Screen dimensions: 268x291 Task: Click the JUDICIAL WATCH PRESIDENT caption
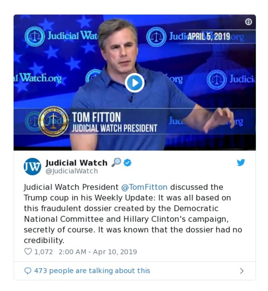point(115,128)
